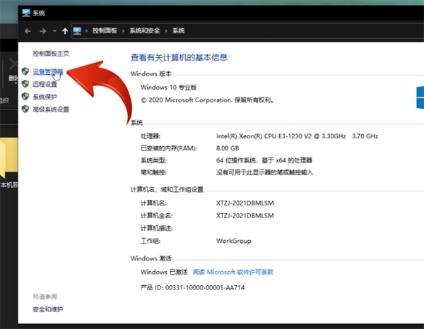424x329 pixels.
Task: Click the workgroup value WorkGroup
Action: (x=234, y=241)
